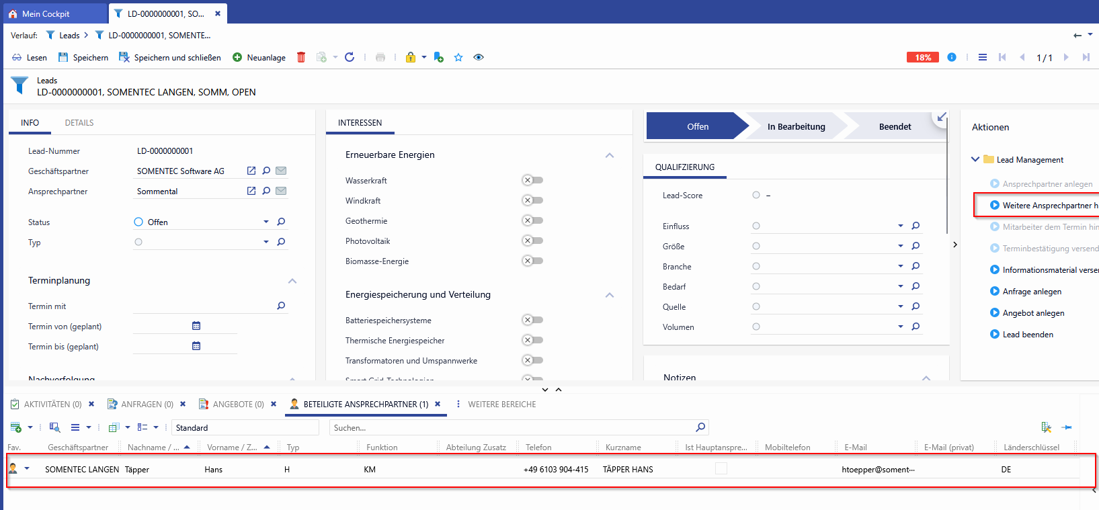
Task: Open calendar picker for Termin von (geplant)
Action: coord(196,326)
